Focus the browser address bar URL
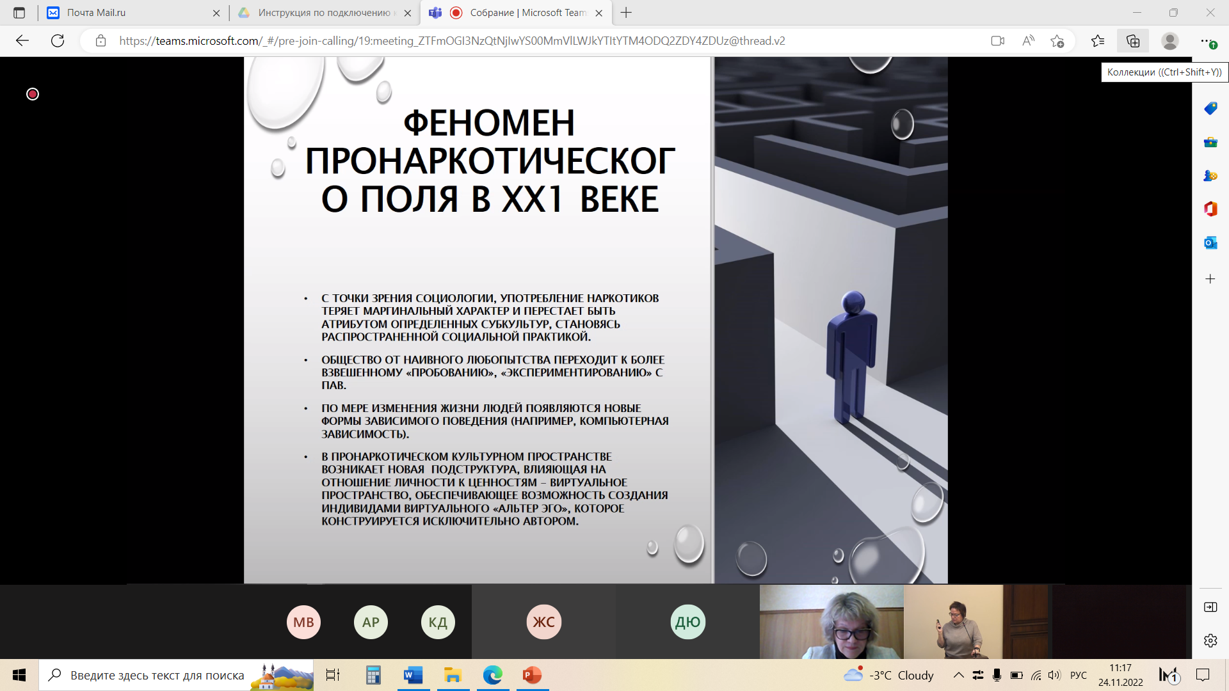Viewport: 1229px width, 691px height. [x=452, y=41]
